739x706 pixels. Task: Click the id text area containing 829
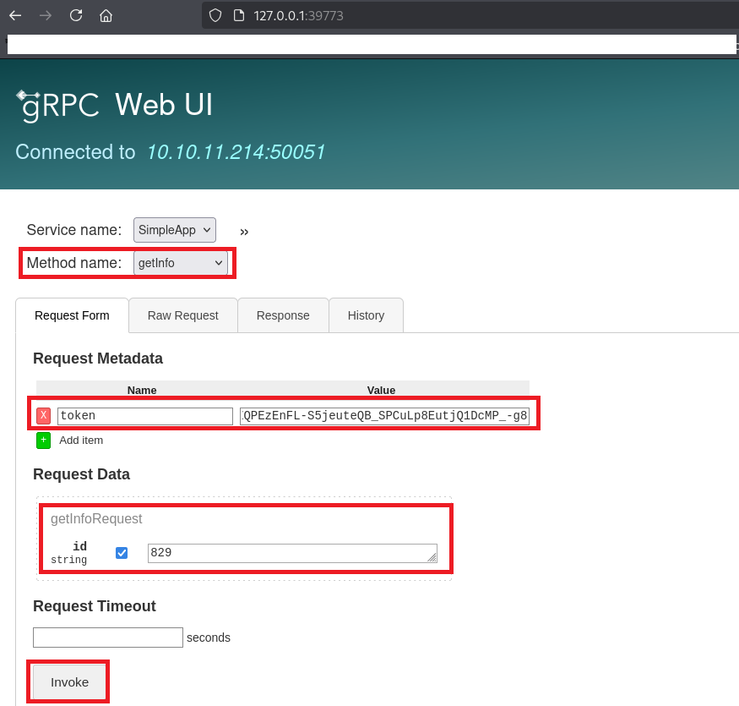292,553
